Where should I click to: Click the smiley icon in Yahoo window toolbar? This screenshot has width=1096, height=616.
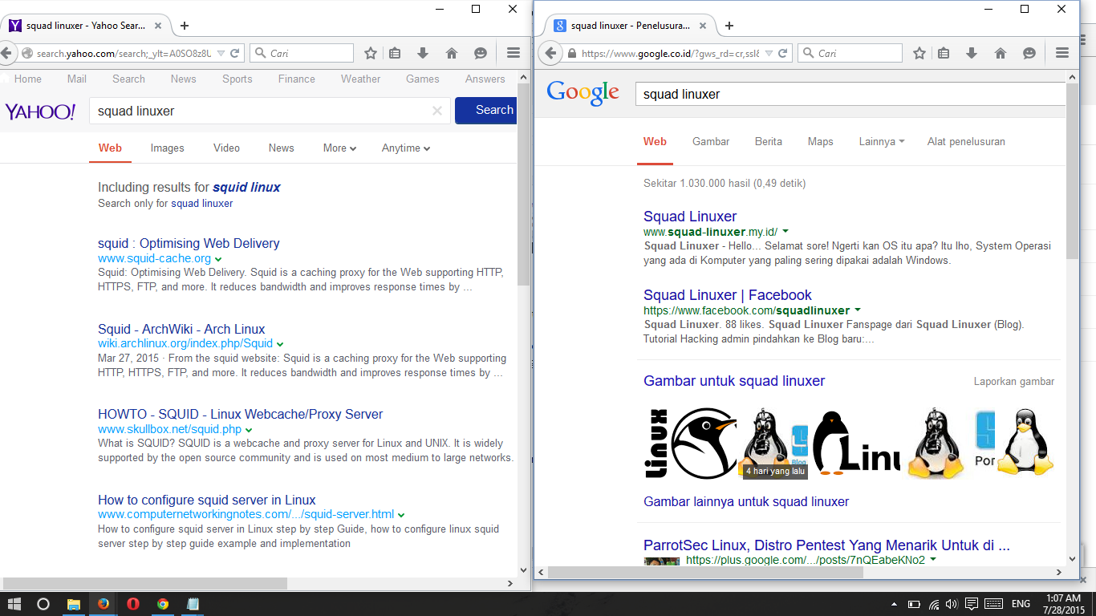(481, 54)
